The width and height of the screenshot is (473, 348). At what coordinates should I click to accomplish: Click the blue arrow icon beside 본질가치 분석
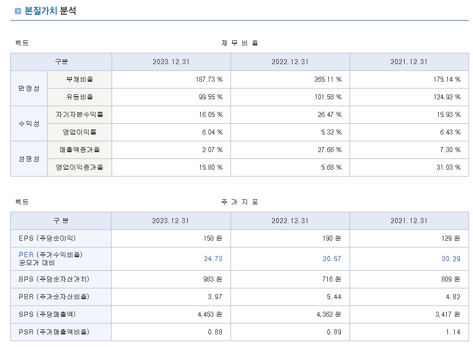coord(18,11)
